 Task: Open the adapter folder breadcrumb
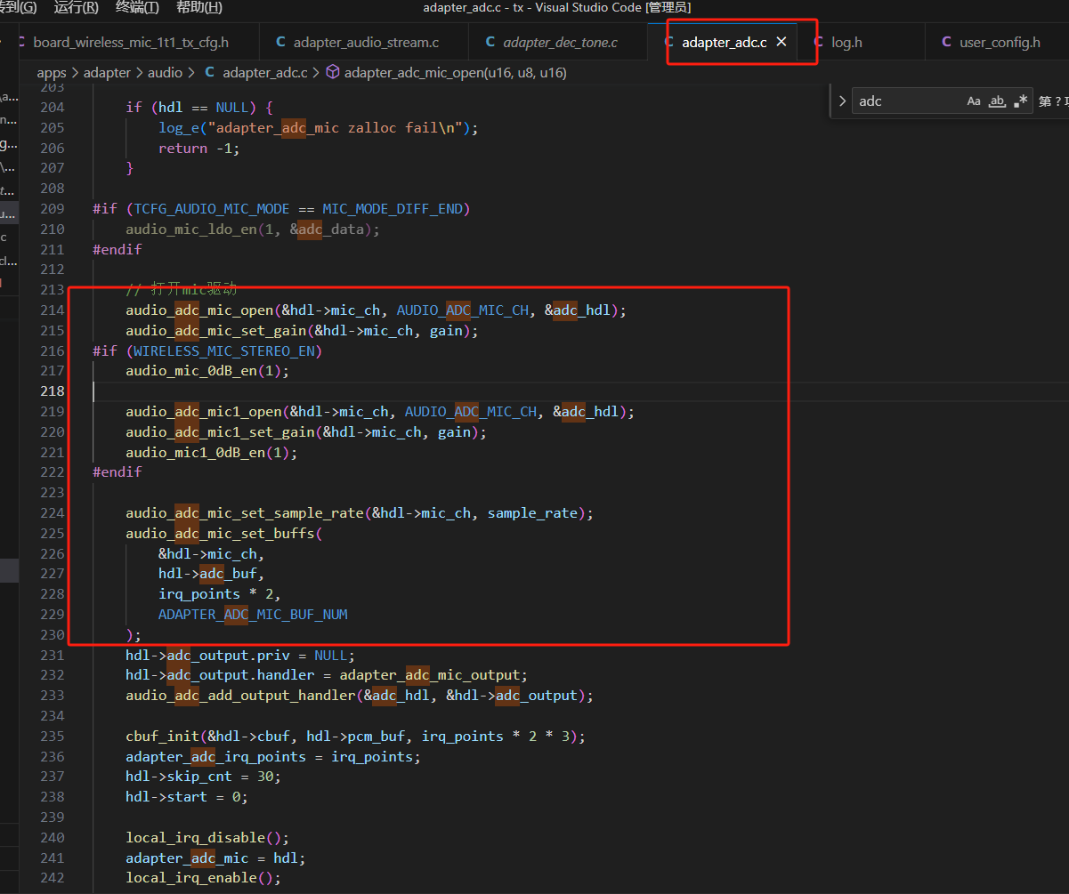click(x=108, y=73)
